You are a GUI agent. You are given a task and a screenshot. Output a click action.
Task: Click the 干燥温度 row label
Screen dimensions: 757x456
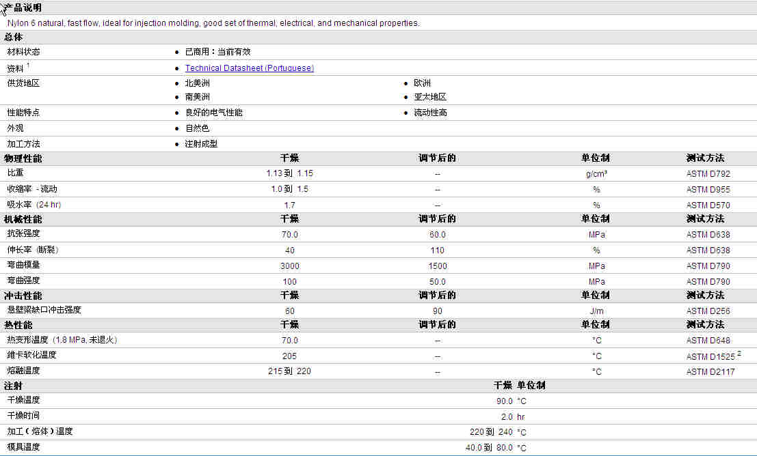(23, 399)
